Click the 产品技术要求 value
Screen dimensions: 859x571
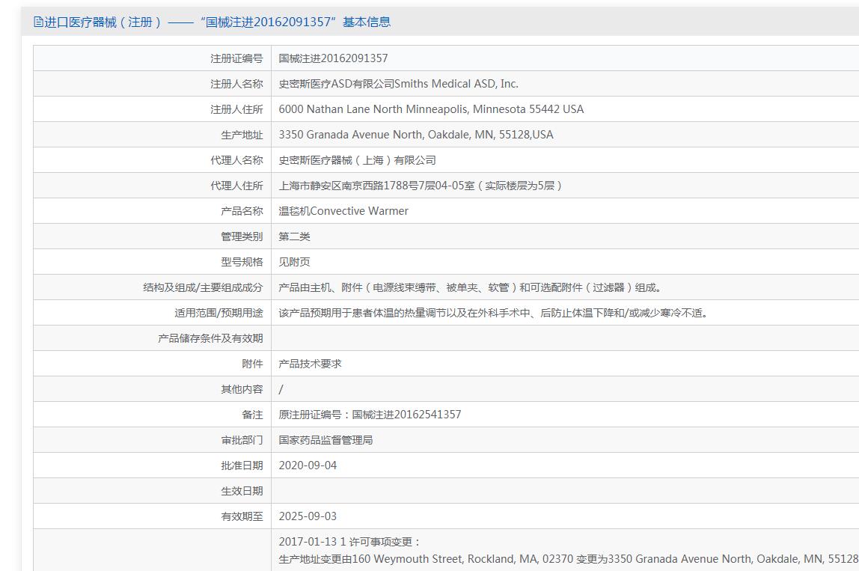310,364
